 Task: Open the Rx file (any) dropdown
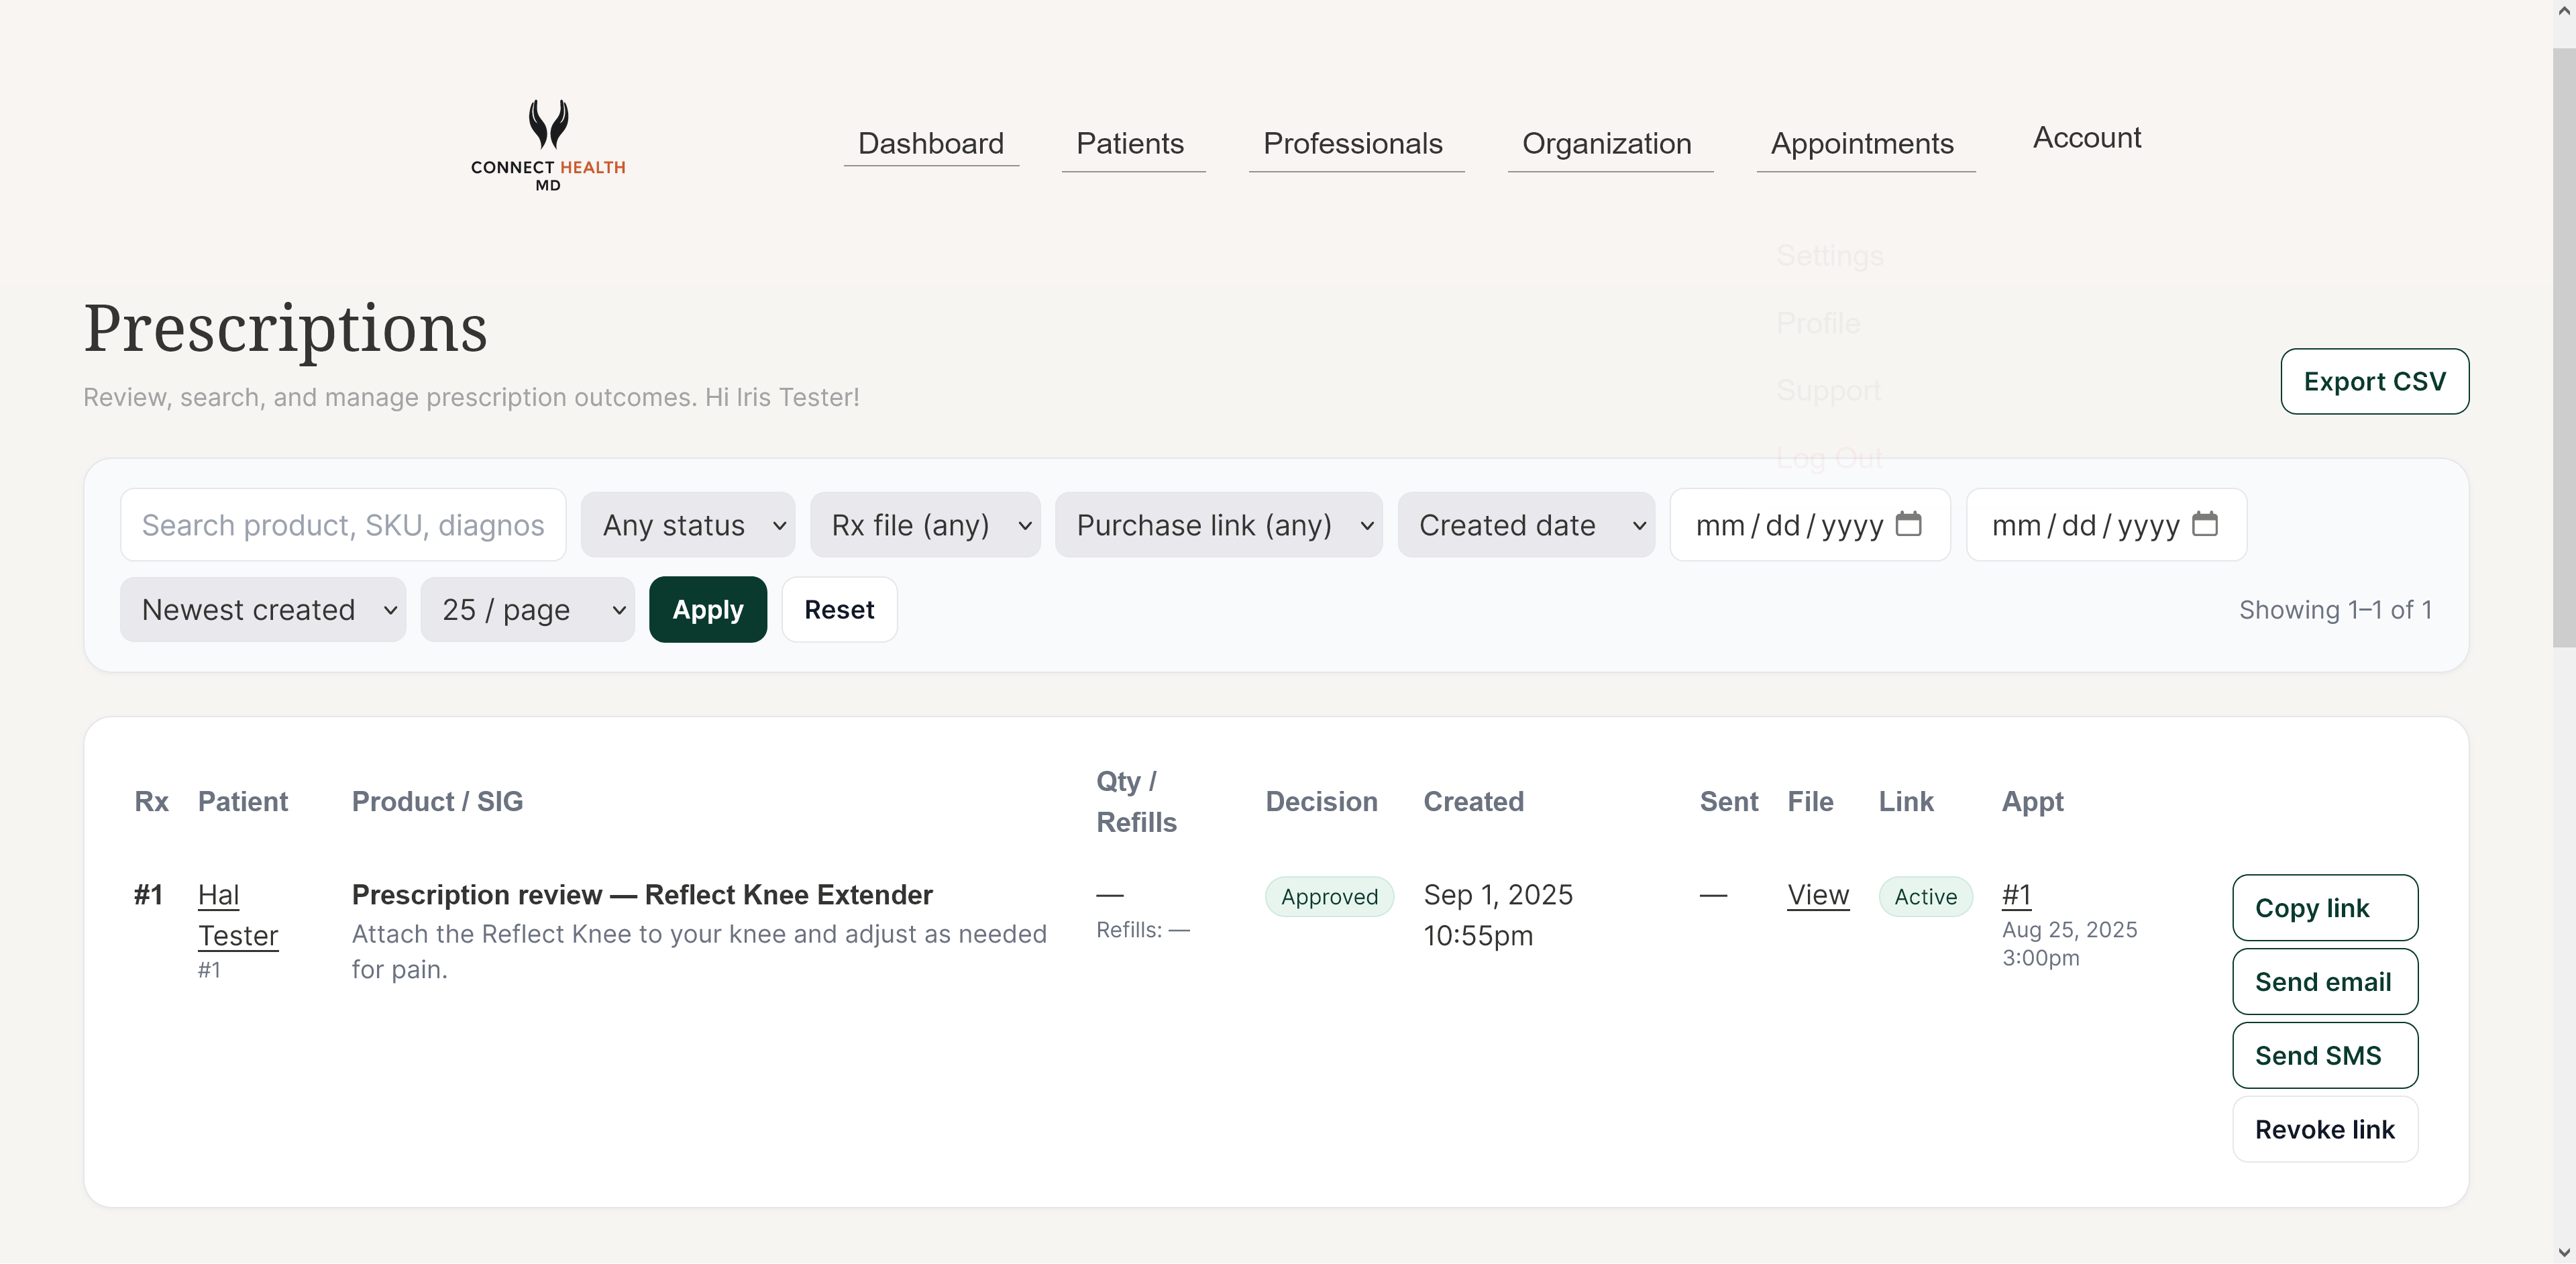(x=925, y=524)
